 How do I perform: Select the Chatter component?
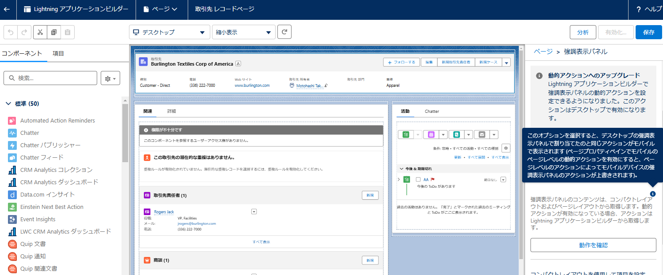coord(30,133)
